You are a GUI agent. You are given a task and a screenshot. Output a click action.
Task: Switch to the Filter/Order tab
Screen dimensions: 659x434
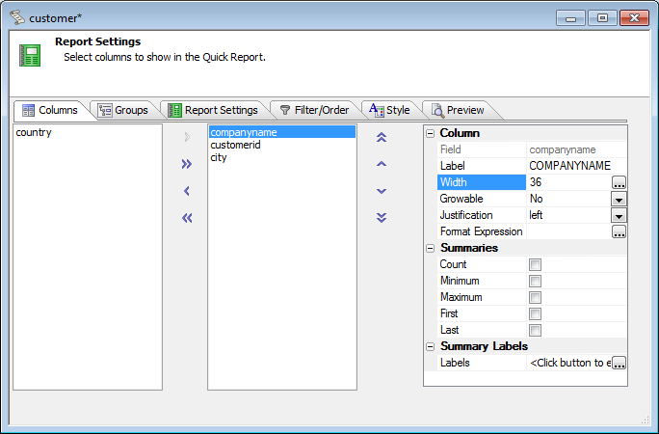coord(314,110)
